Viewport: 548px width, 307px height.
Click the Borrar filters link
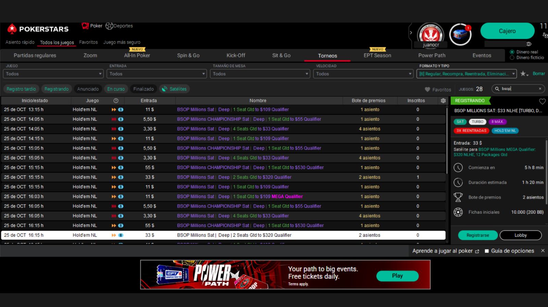539,74
